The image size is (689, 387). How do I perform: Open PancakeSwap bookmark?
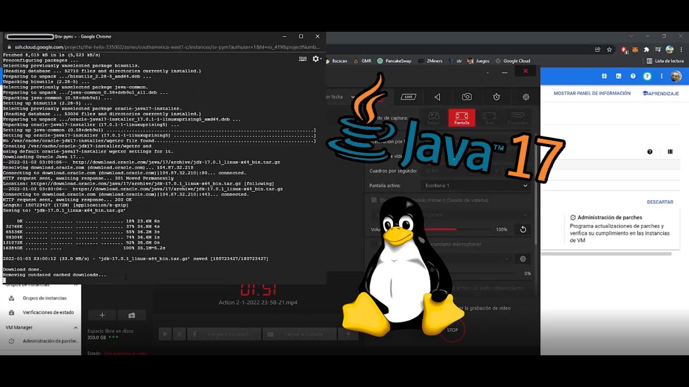point(395,61)
